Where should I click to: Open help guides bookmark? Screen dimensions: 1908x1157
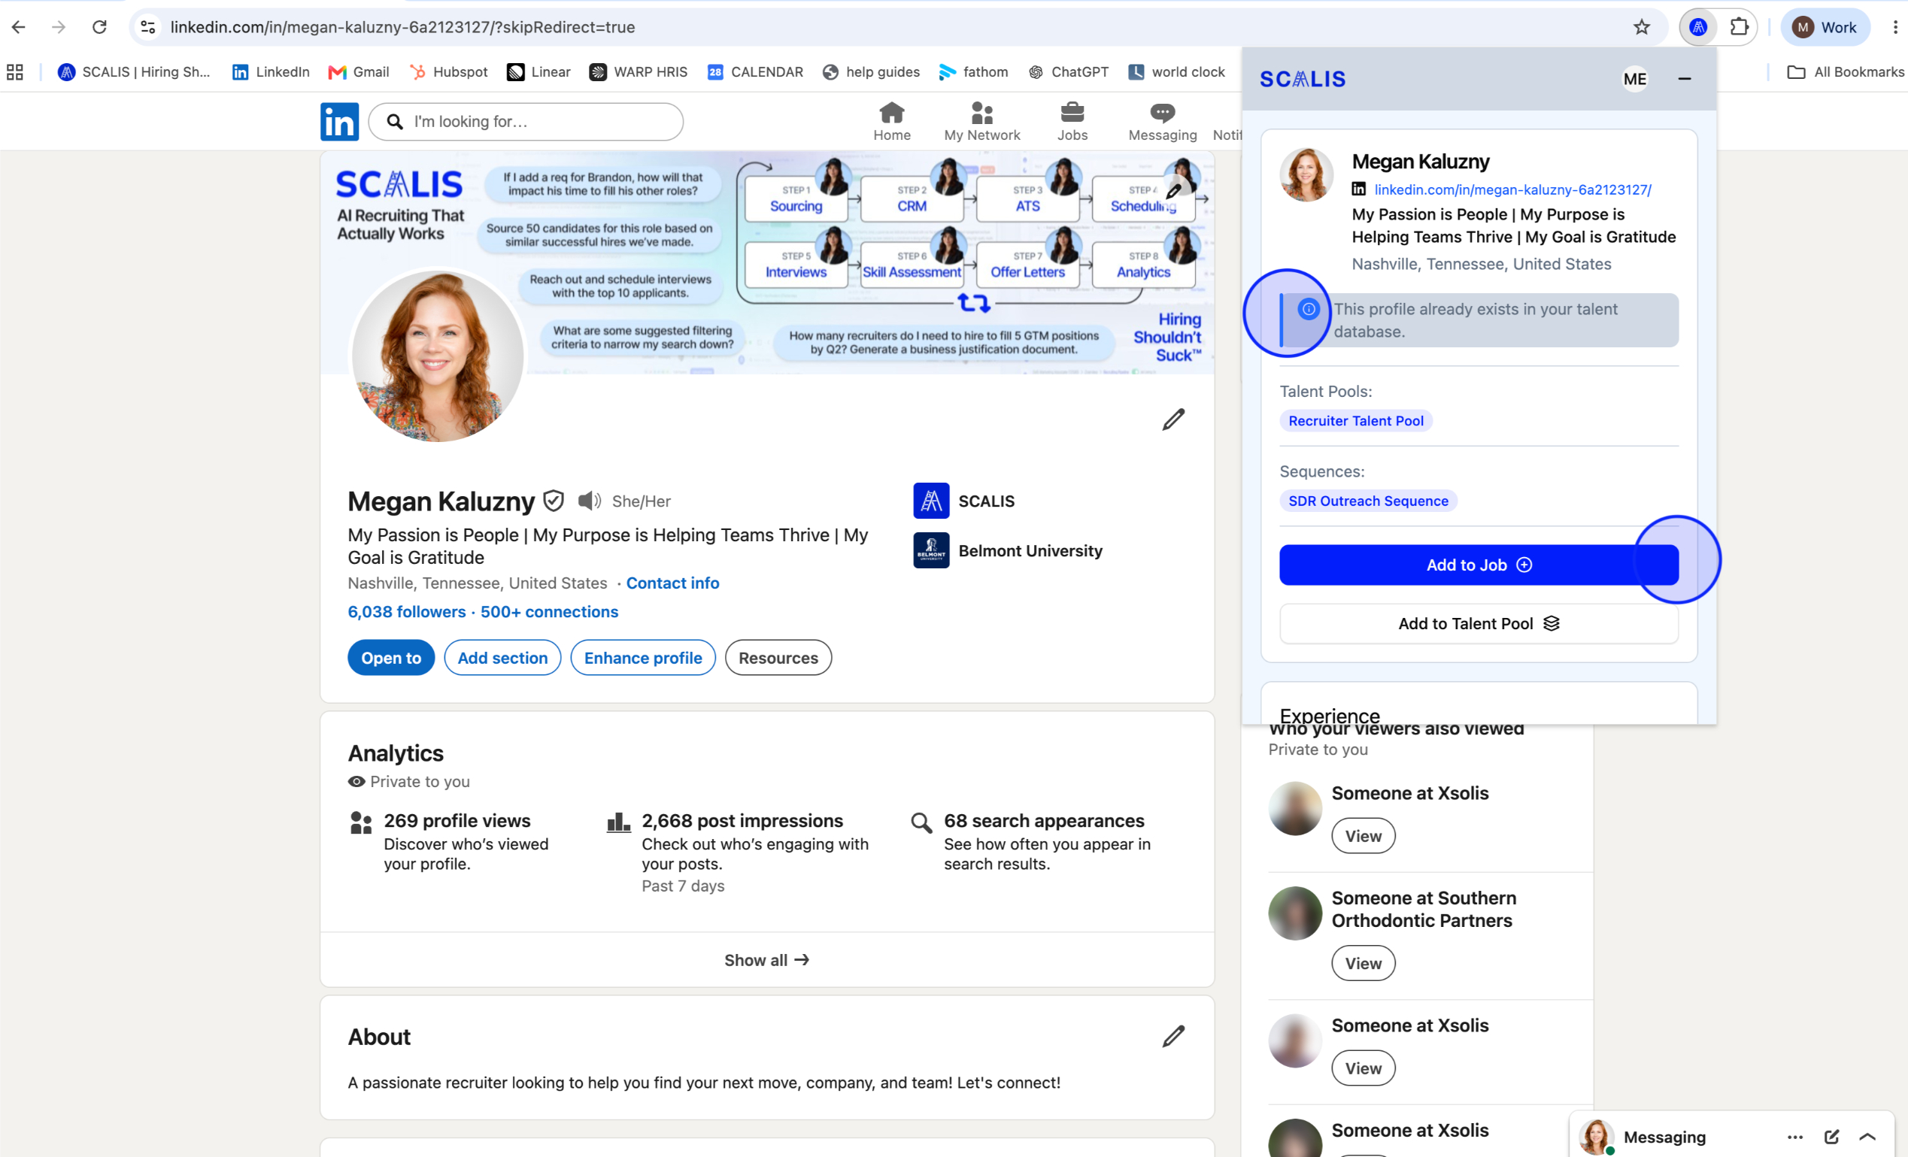(871, 72)
